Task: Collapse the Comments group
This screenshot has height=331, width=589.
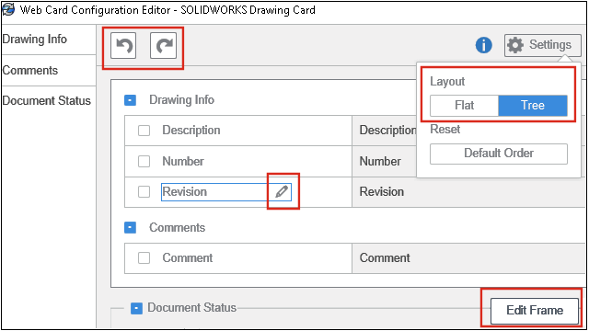Action: (x=130, y=227)
